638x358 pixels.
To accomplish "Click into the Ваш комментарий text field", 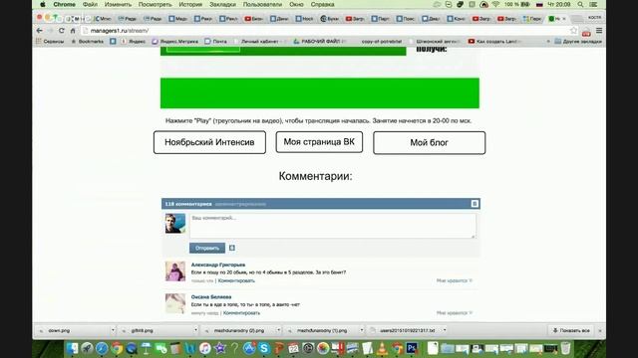I will click(333, 226).
